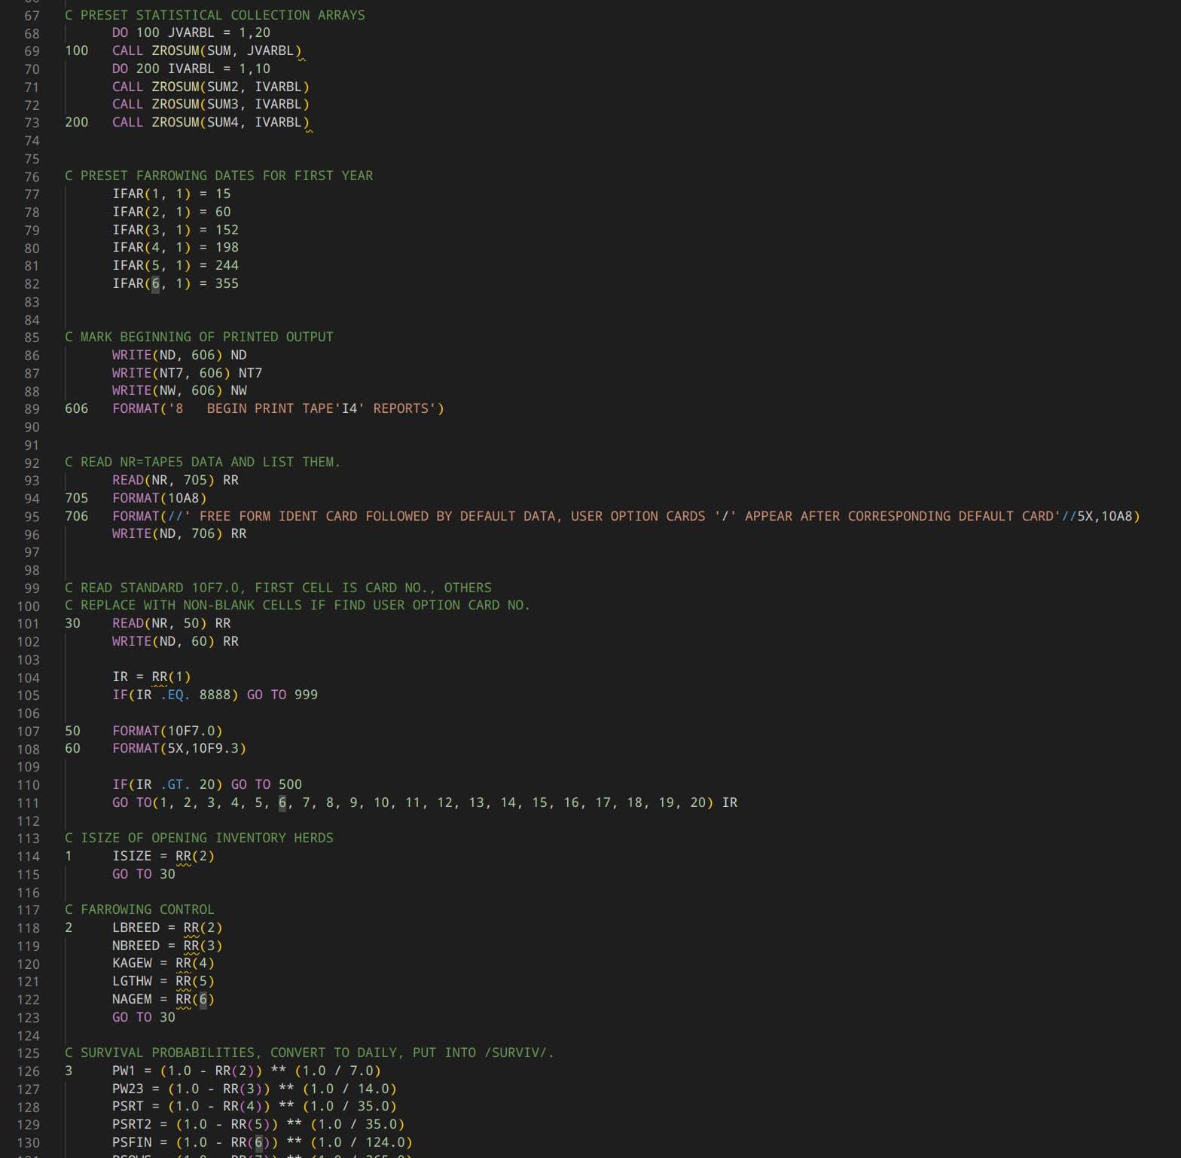
Task: Click the 'FORMAT(10F7.0)' line labeled 50
Action: [x=167, y=731]
